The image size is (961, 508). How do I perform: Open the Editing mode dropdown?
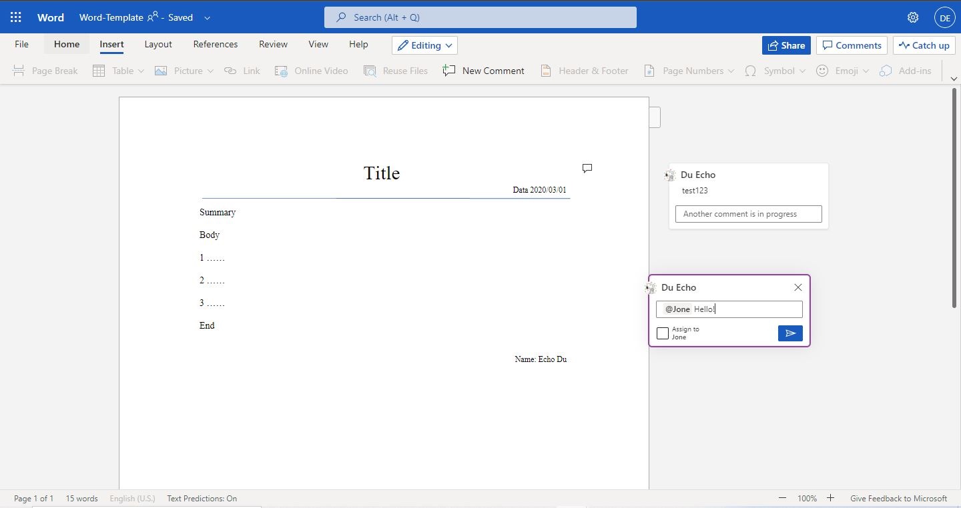click(424, 45)
